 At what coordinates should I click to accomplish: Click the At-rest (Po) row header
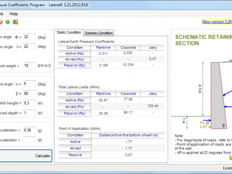pyautogui.click(x=74, y=107)
